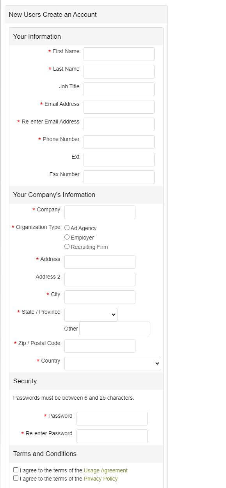The width and height of the screenshot is (226, 488).
Task: Choose Employer as organization type
Action: click(x=67, y=237)
